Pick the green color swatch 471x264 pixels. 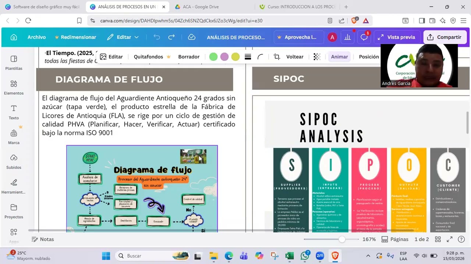213,57
